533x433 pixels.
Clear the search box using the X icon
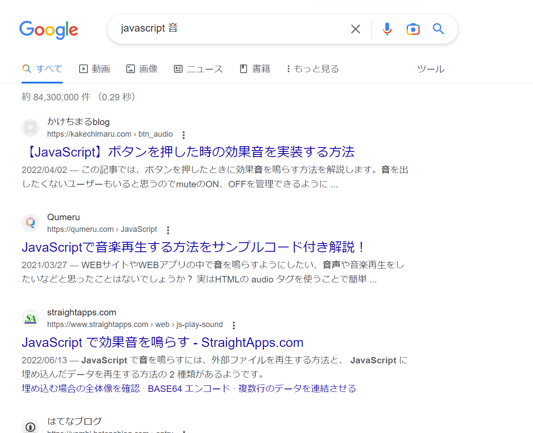(356, 29)
